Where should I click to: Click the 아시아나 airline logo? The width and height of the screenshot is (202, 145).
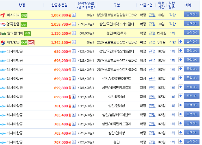tap(3, 15)
